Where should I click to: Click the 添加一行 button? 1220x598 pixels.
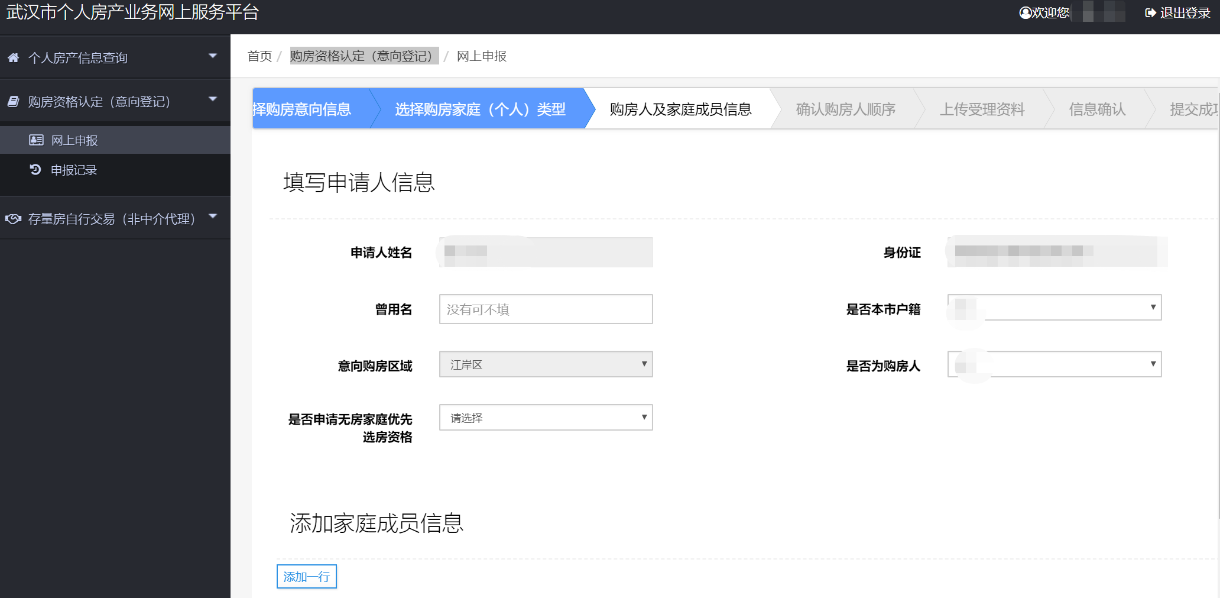point(306,577)
